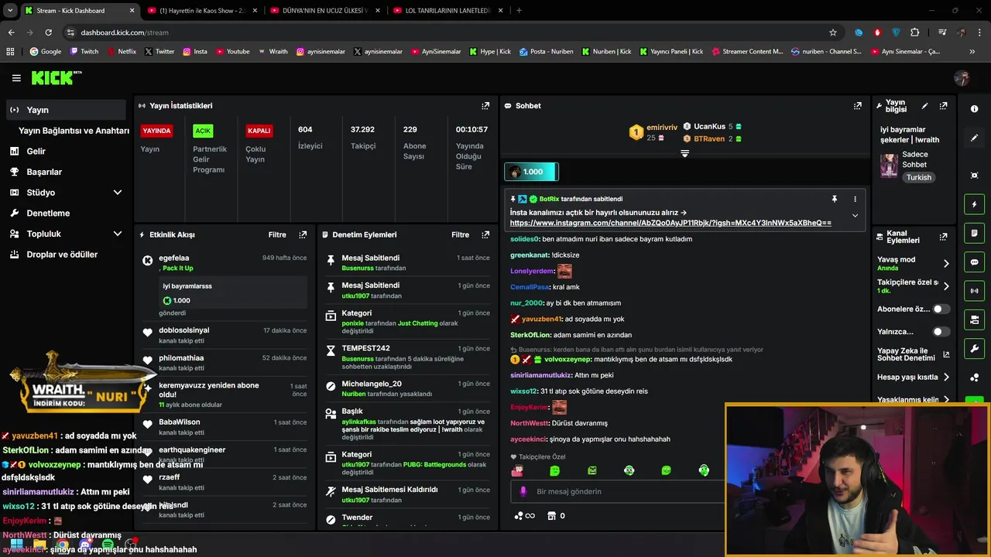Viewport: 991px width, 557px height.
Task: Expand the Stüdyo sidebar section
Action: click(x=117, y=193)
